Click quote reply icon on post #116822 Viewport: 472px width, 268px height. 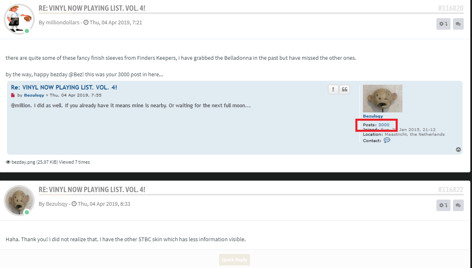458,205
